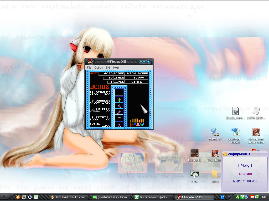Select the cosmos tv network shortcut
The height and width of the screenshot is (201, 269).
215,134
